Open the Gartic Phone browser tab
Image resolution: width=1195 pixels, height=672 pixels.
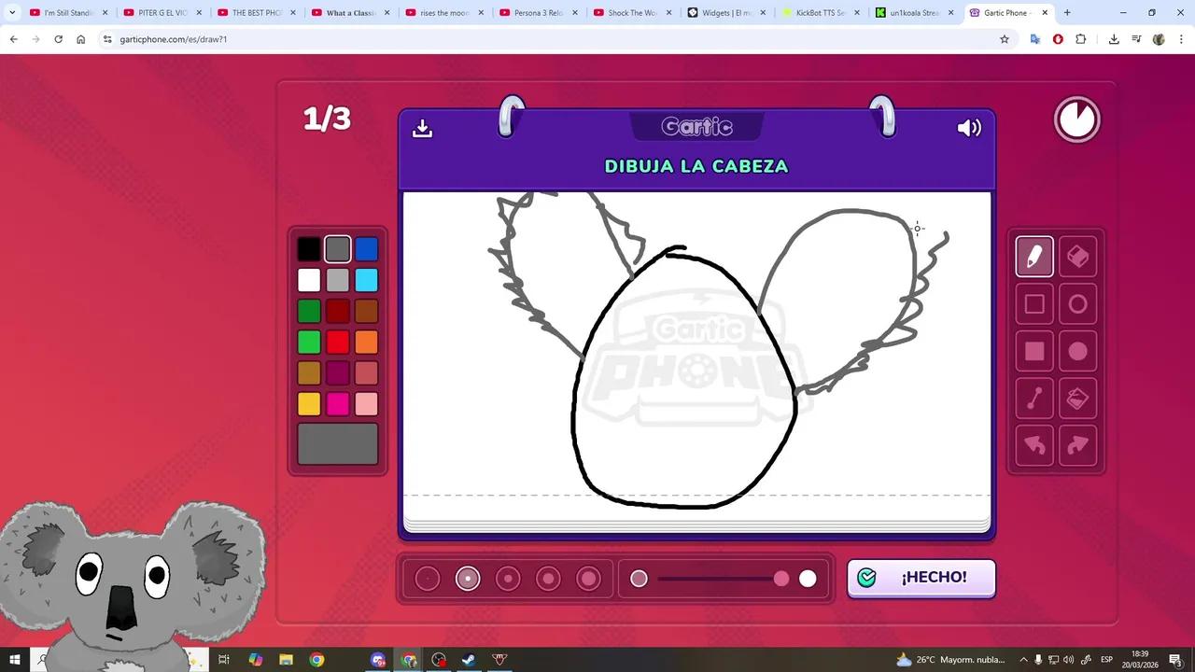pyautogui.click(x=1008, y=12)
